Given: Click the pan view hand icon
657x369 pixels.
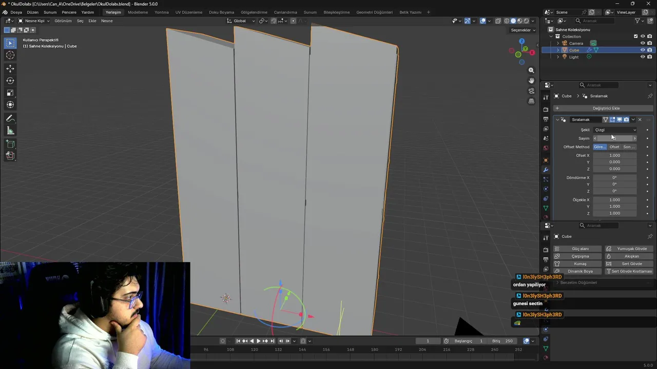Looking at the screenshot, I should click(531, 80).
